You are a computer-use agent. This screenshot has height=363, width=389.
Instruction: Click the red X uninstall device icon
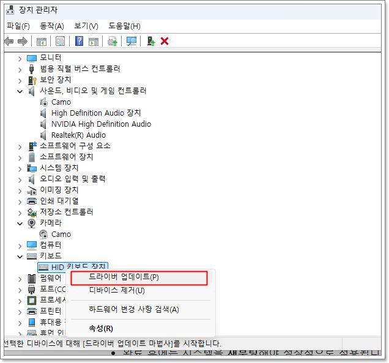(165, 41)
